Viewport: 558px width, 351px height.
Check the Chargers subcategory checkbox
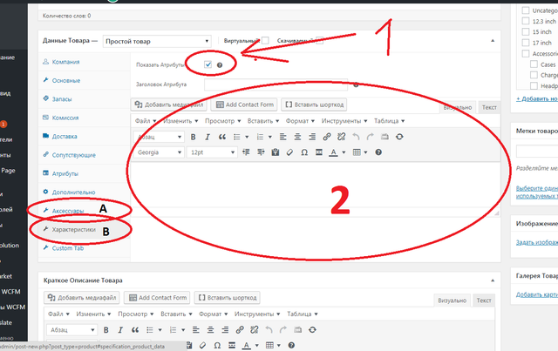tap(534, 75)
